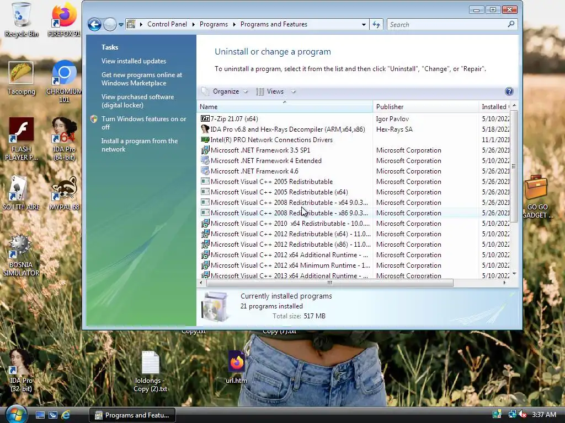Sort by the Name column header

tap(285, 107)
